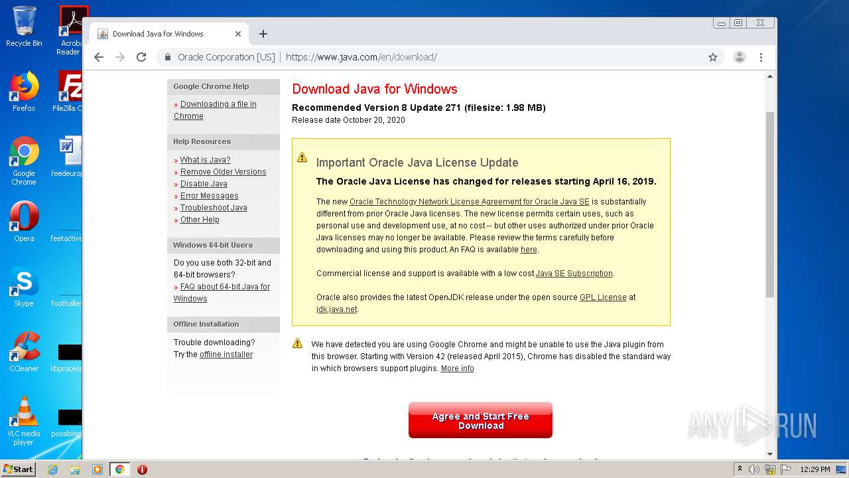Open Chrome's three-dot menu
Screen dimensions: 849x478
click(x=761, y=57)
